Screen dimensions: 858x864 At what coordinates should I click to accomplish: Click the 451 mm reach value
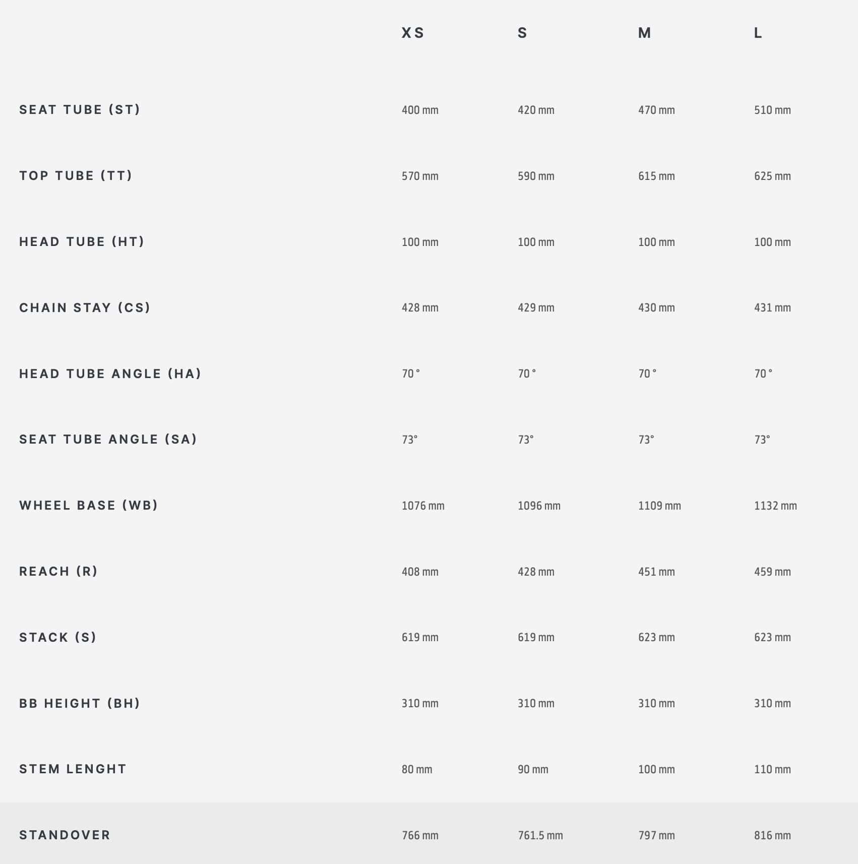(x=656, y=572)
